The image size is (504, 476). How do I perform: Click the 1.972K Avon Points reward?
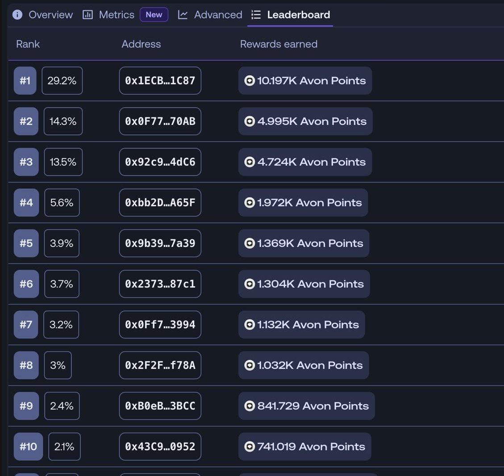pos(303,202)
